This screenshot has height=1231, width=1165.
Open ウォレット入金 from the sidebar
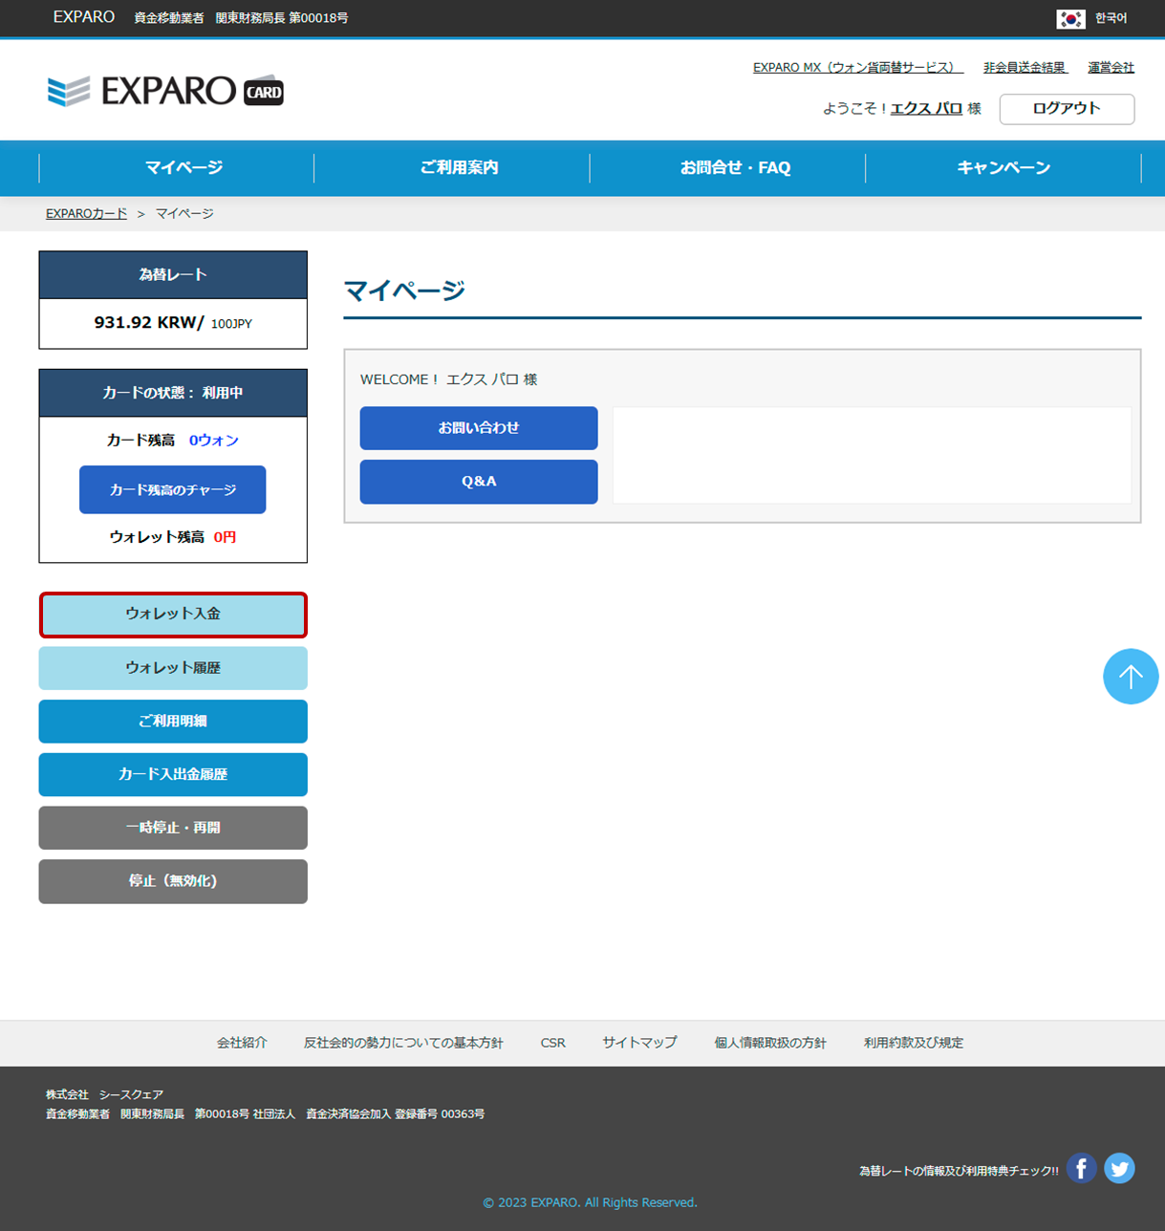(173, 615)
